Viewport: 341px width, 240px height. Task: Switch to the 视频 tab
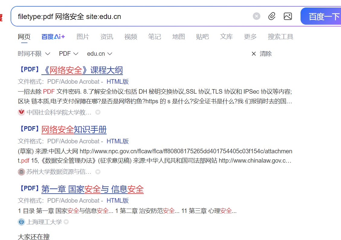131,37
